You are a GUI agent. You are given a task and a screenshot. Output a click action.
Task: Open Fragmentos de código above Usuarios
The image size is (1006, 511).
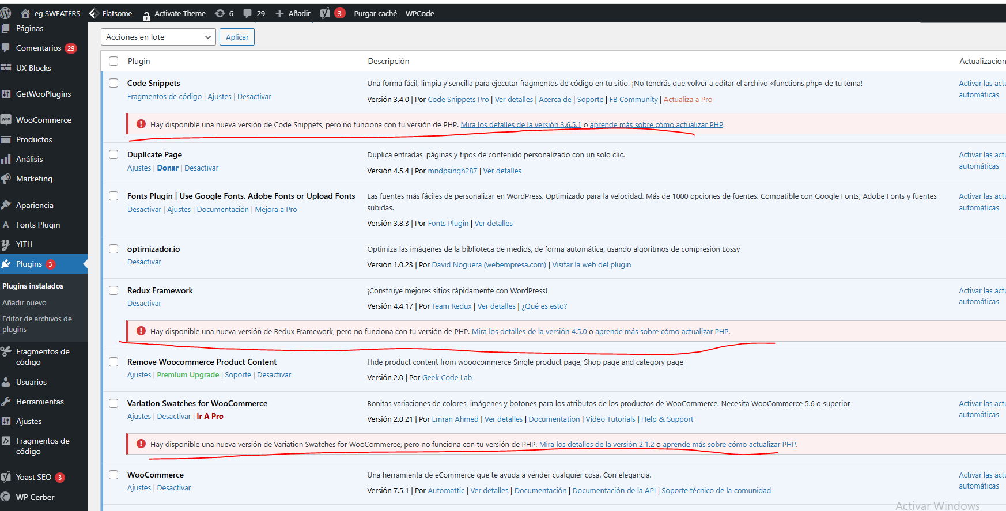[x=43, y=357]
